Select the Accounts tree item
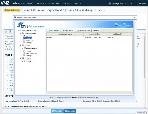 [x=29, y=38]
